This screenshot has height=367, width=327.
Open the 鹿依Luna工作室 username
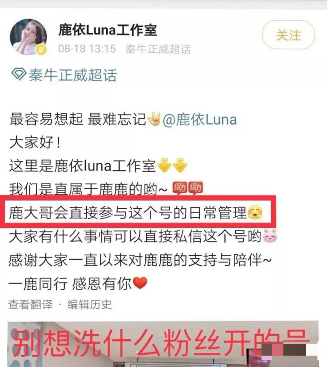click(x=108, y=30)
